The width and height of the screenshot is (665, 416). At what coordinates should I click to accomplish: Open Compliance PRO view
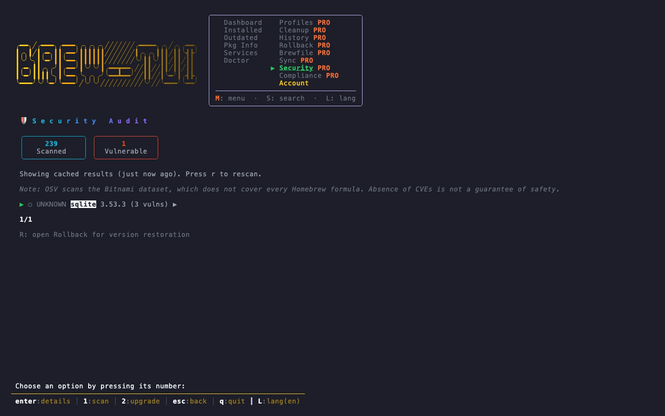pos(309,75)
